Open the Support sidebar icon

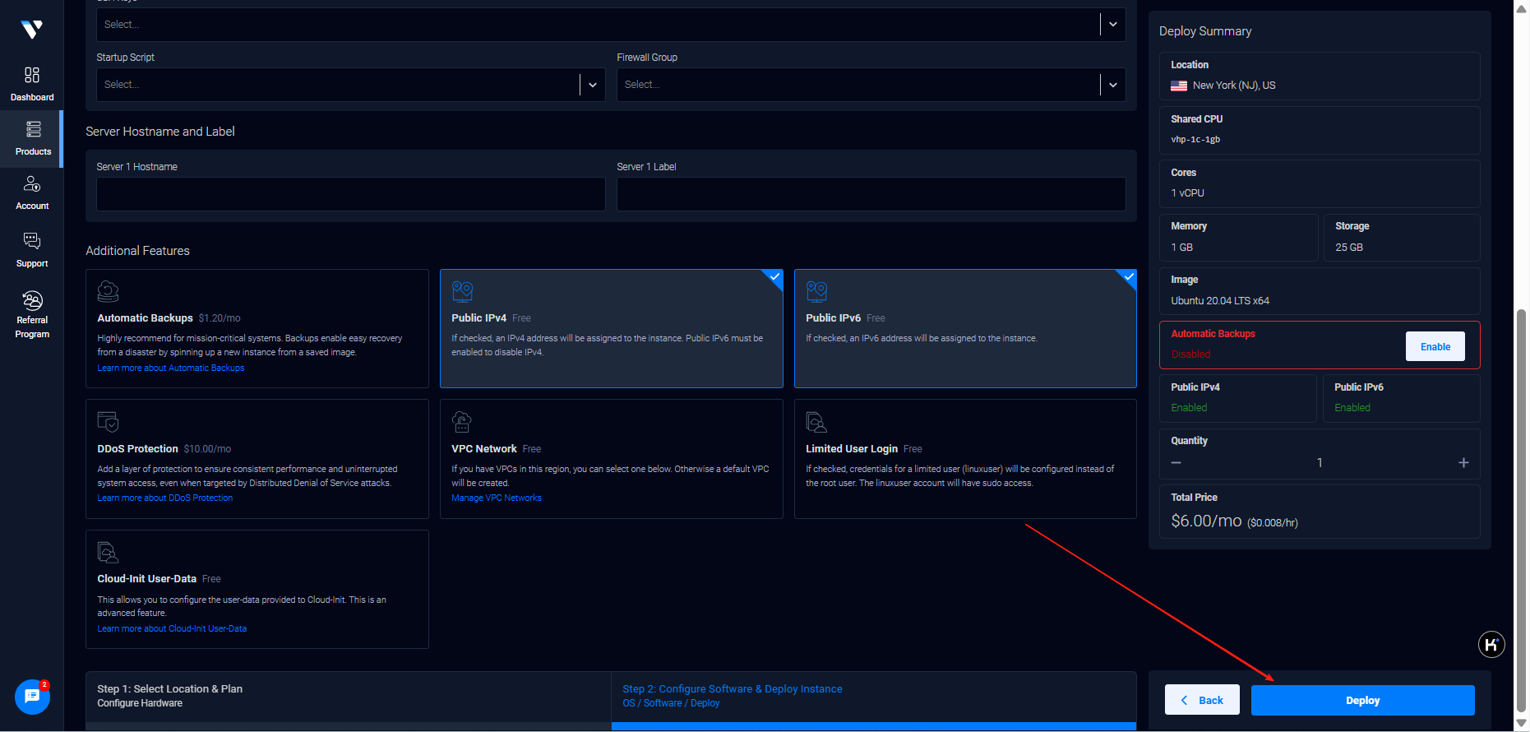pos(32,249)
